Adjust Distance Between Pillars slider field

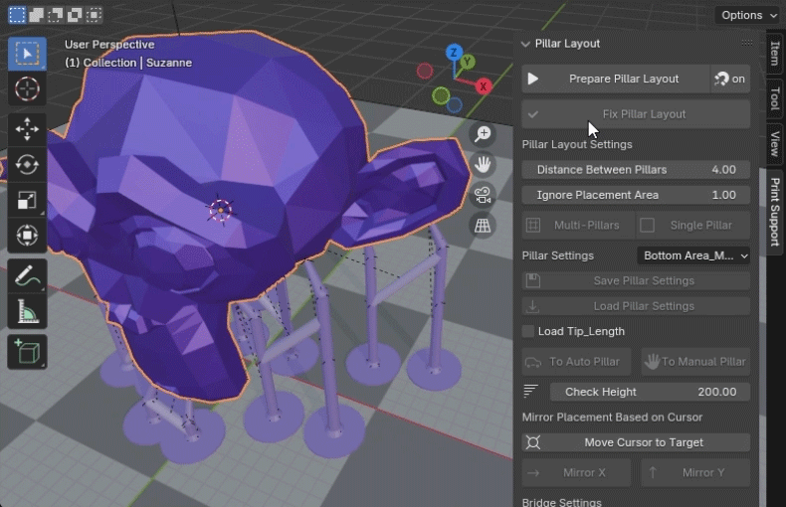click(636, 170)
